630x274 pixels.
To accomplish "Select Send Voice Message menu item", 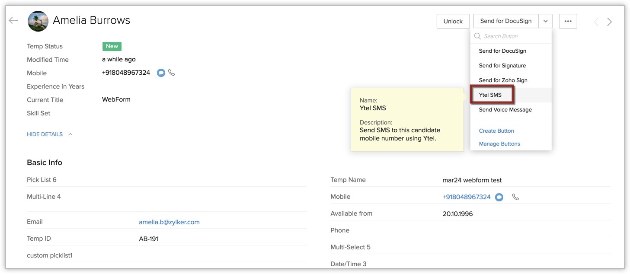I will [x=505, y=110].
